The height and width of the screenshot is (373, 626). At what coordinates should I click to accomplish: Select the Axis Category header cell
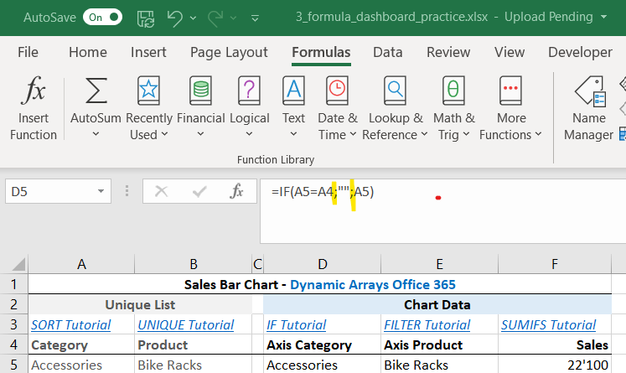pos(322,345)
